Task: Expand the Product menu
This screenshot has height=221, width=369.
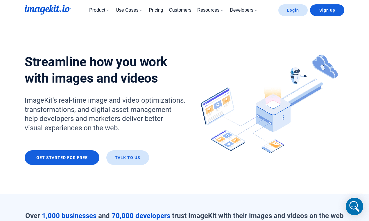Action: [99, 10]
